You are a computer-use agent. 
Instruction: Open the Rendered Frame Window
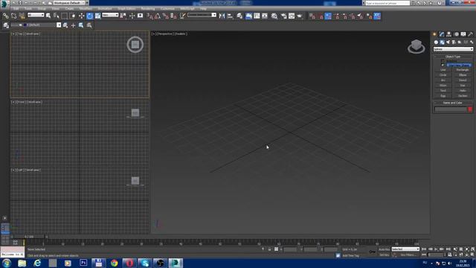pyautogui.click(x=292, y=16)
